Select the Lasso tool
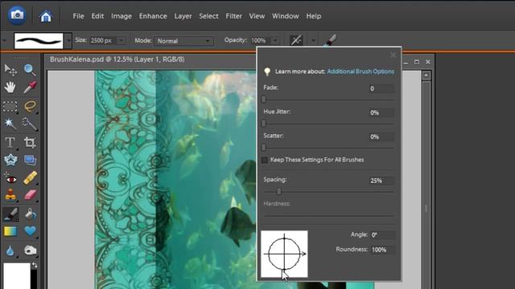Screen dimensions: 515x289 pyautogui.click(x=30, y=107)
